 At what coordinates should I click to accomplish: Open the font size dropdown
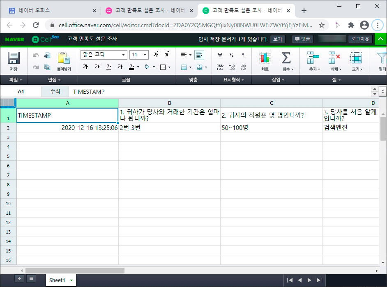pos(144,54)
